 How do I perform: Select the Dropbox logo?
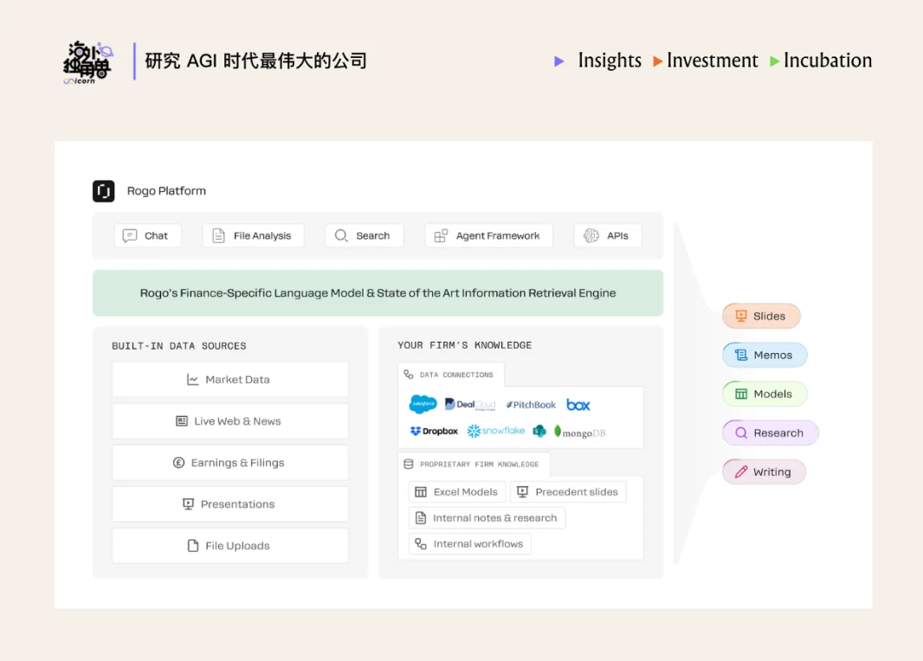tap(432, 431)
